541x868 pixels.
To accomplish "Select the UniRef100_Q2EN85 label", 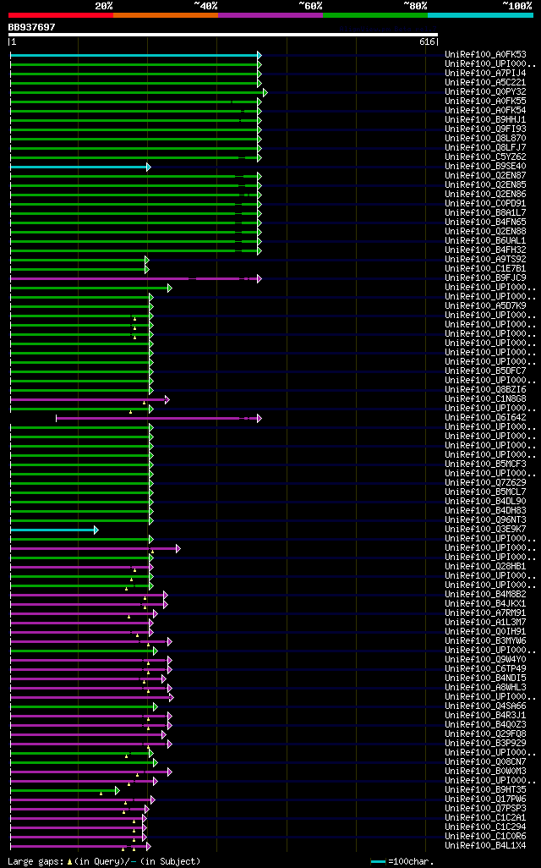I will click(x=486, y=185).
